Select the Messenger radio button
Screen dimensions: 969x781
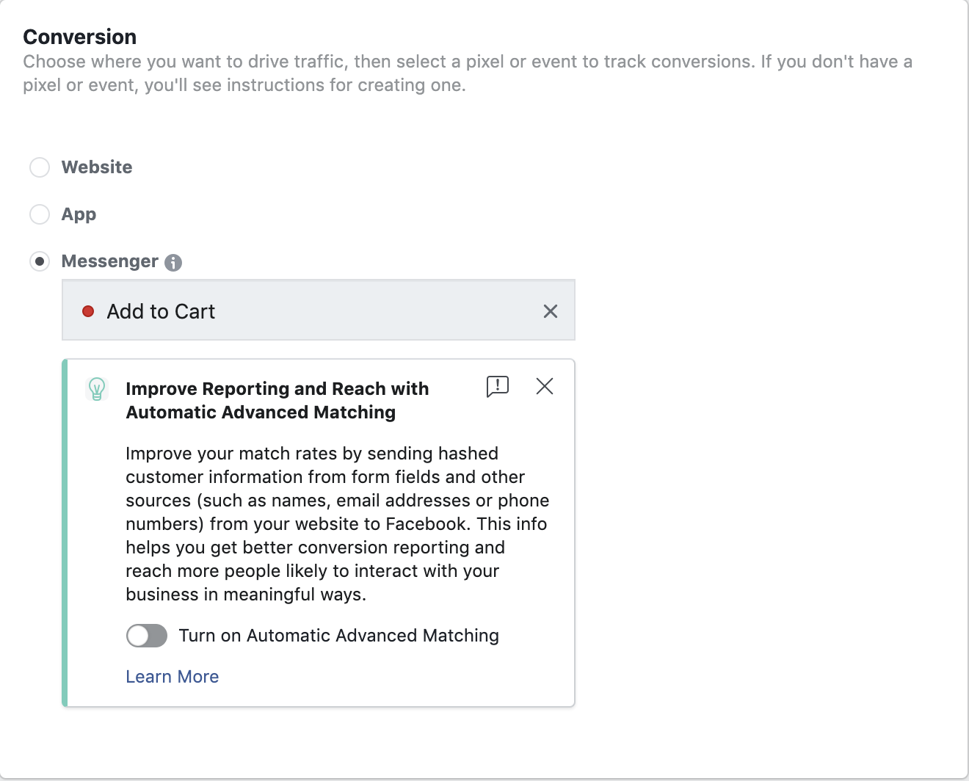coord(40,261)
